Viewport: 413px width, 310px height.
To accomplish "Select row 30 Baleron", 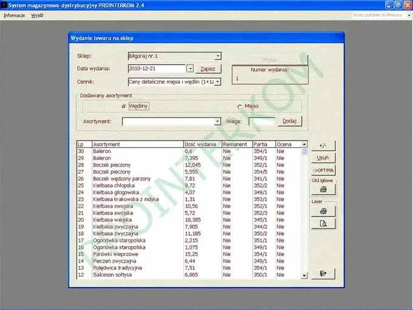I will click(x=189, y=151).
